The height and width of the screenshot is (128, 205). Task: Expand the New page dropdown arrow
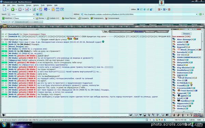(x=8, y=10)
